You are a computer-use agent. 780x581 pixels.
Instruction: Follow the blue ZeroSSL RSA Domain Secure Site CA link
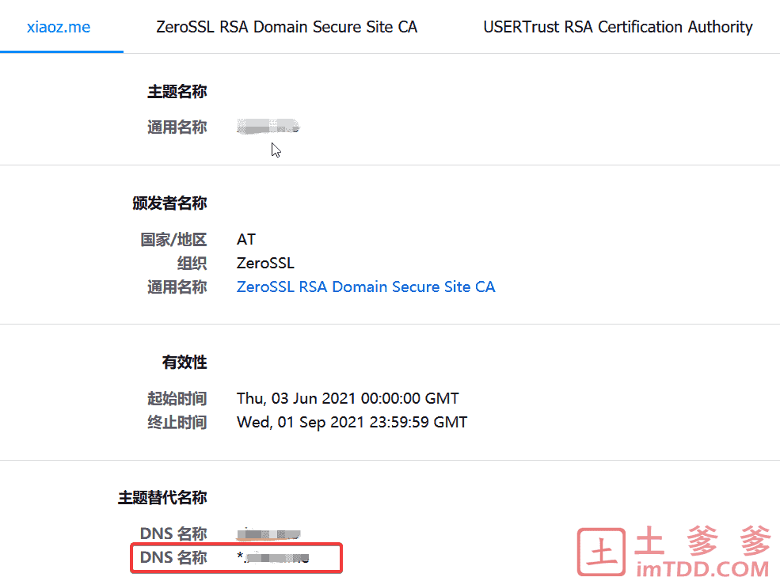tap(366, 287)
